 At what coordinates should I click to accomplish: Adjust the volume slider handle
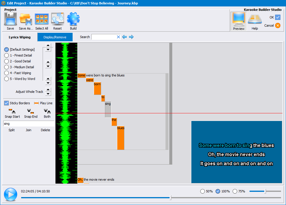[265, 191]
